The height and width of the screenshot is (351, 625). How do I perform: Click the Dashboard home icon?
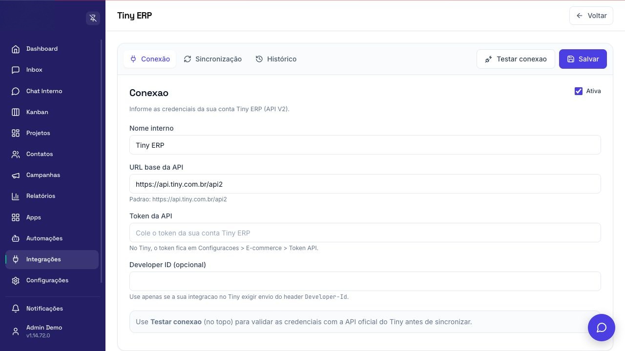click(x=16, y=49)
